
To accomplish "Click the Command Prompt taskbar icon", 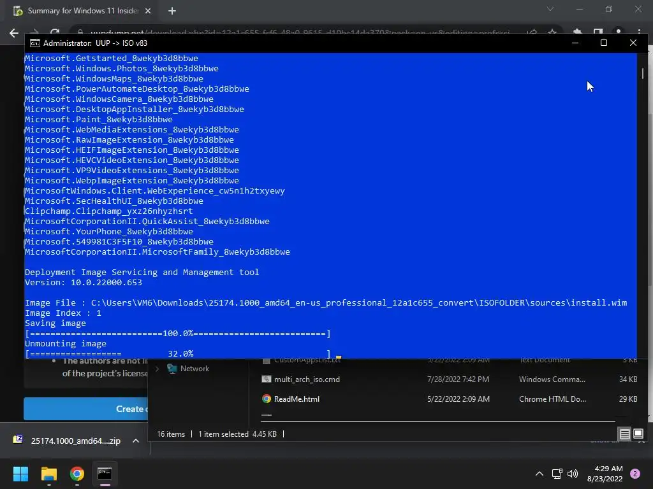I will click(x=105, y=474).
